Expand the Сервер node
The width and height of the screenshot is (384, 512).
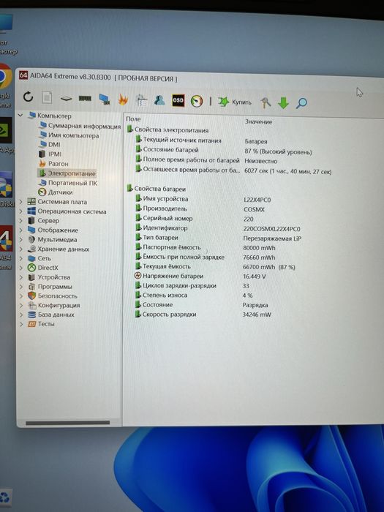click(21, 221)
